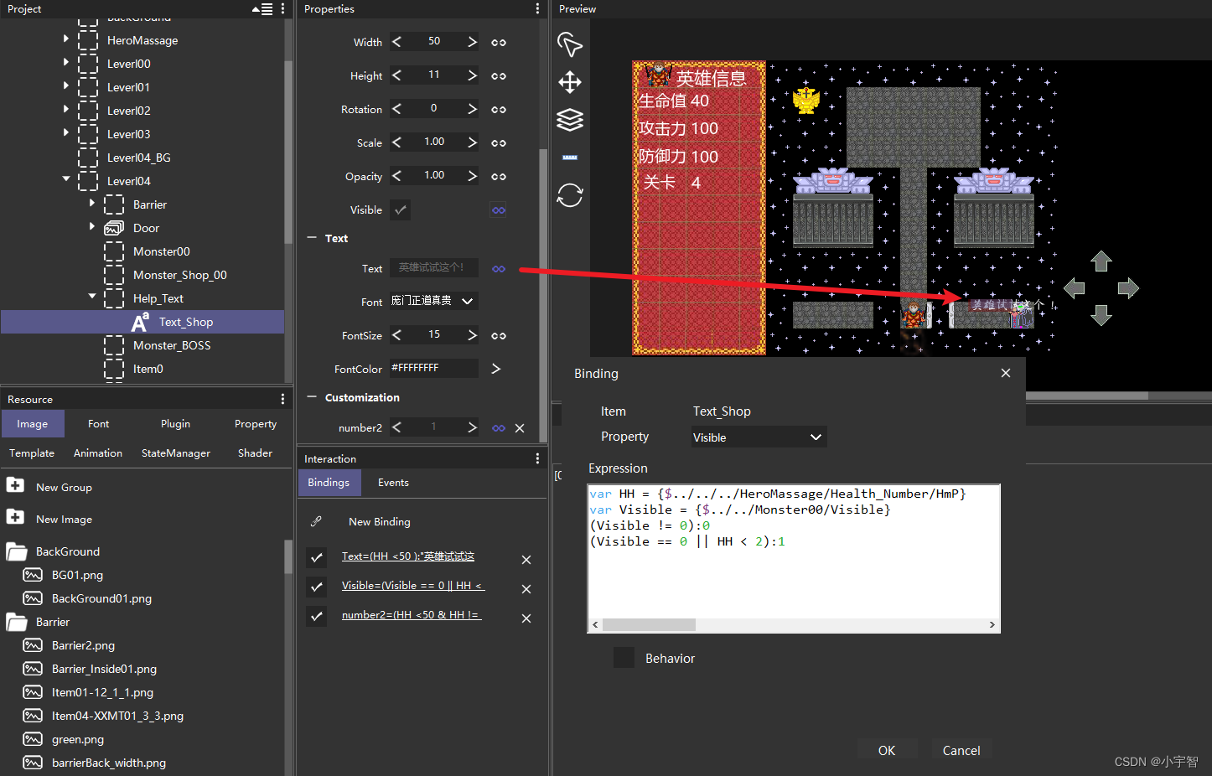
Task: Select the Text_Shop tree item
Action: click(x=142, y=322)
